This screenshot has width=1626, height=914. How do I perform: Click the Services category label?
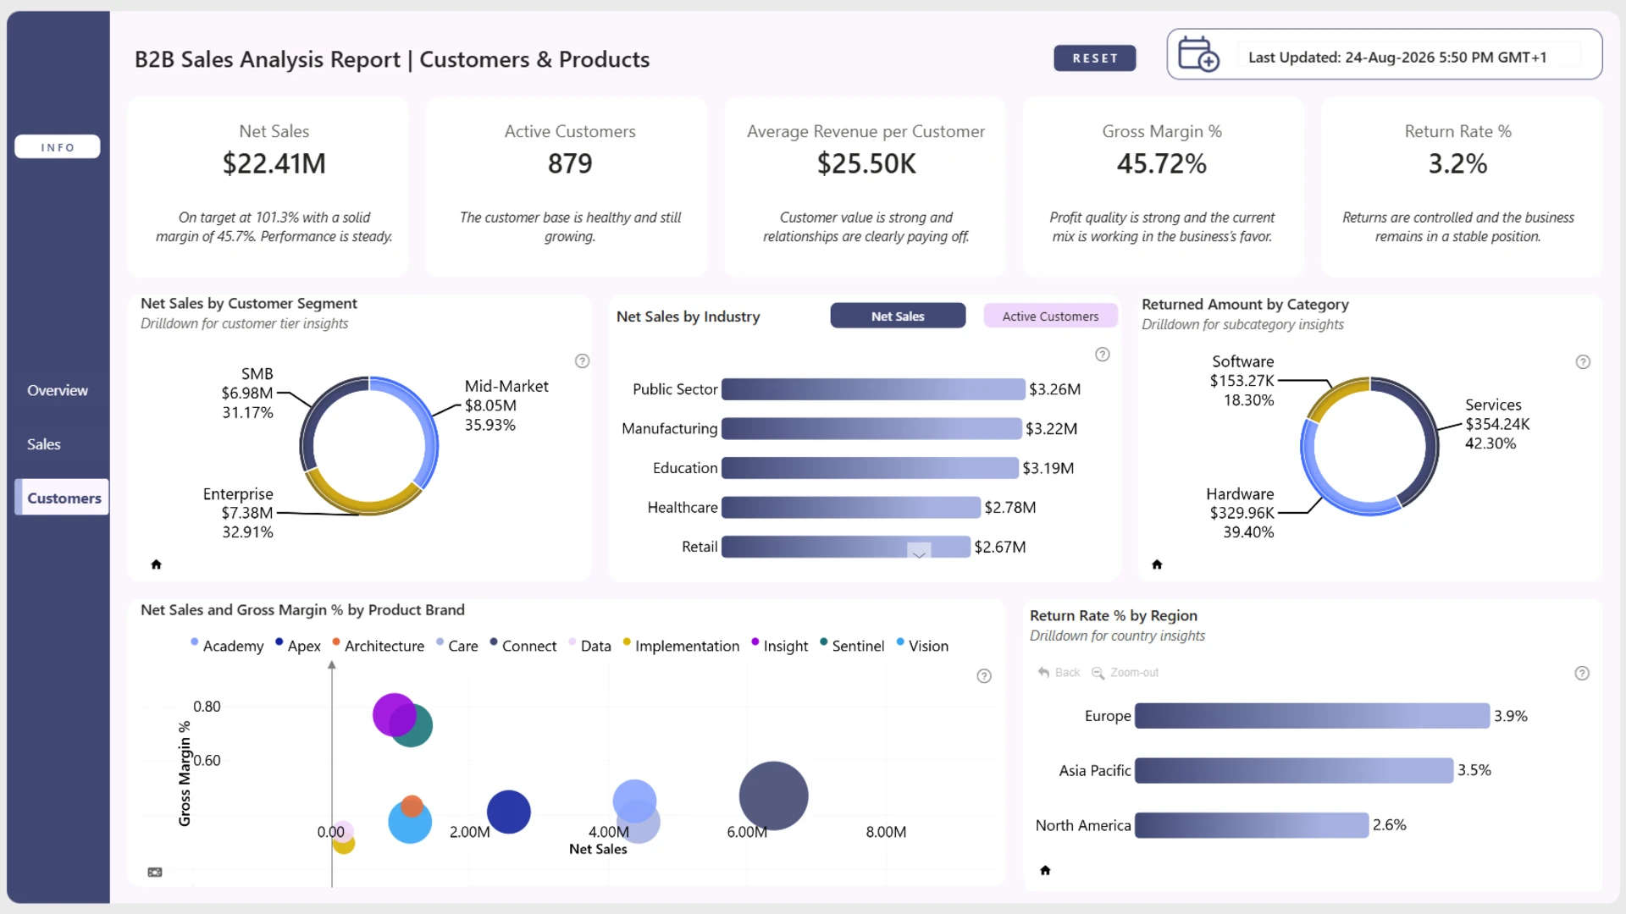1497,424
